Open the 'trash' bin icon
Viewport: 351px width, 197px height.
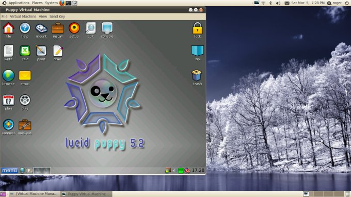(x=197, y=75)
